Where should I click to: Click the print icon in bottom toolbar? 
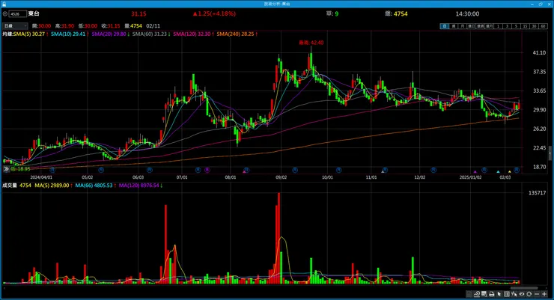(x=491, y=294)
